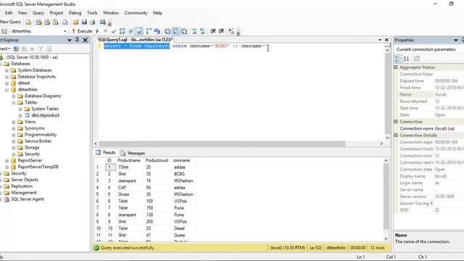
Task: Open the Community menu
Action: point(136,13)
